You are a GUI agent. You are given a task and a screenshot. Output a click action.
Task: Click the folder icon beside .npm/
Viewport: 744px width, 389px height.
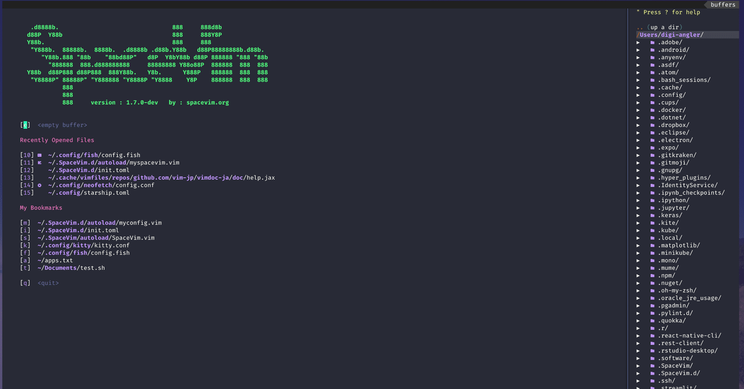pos(652,275)
